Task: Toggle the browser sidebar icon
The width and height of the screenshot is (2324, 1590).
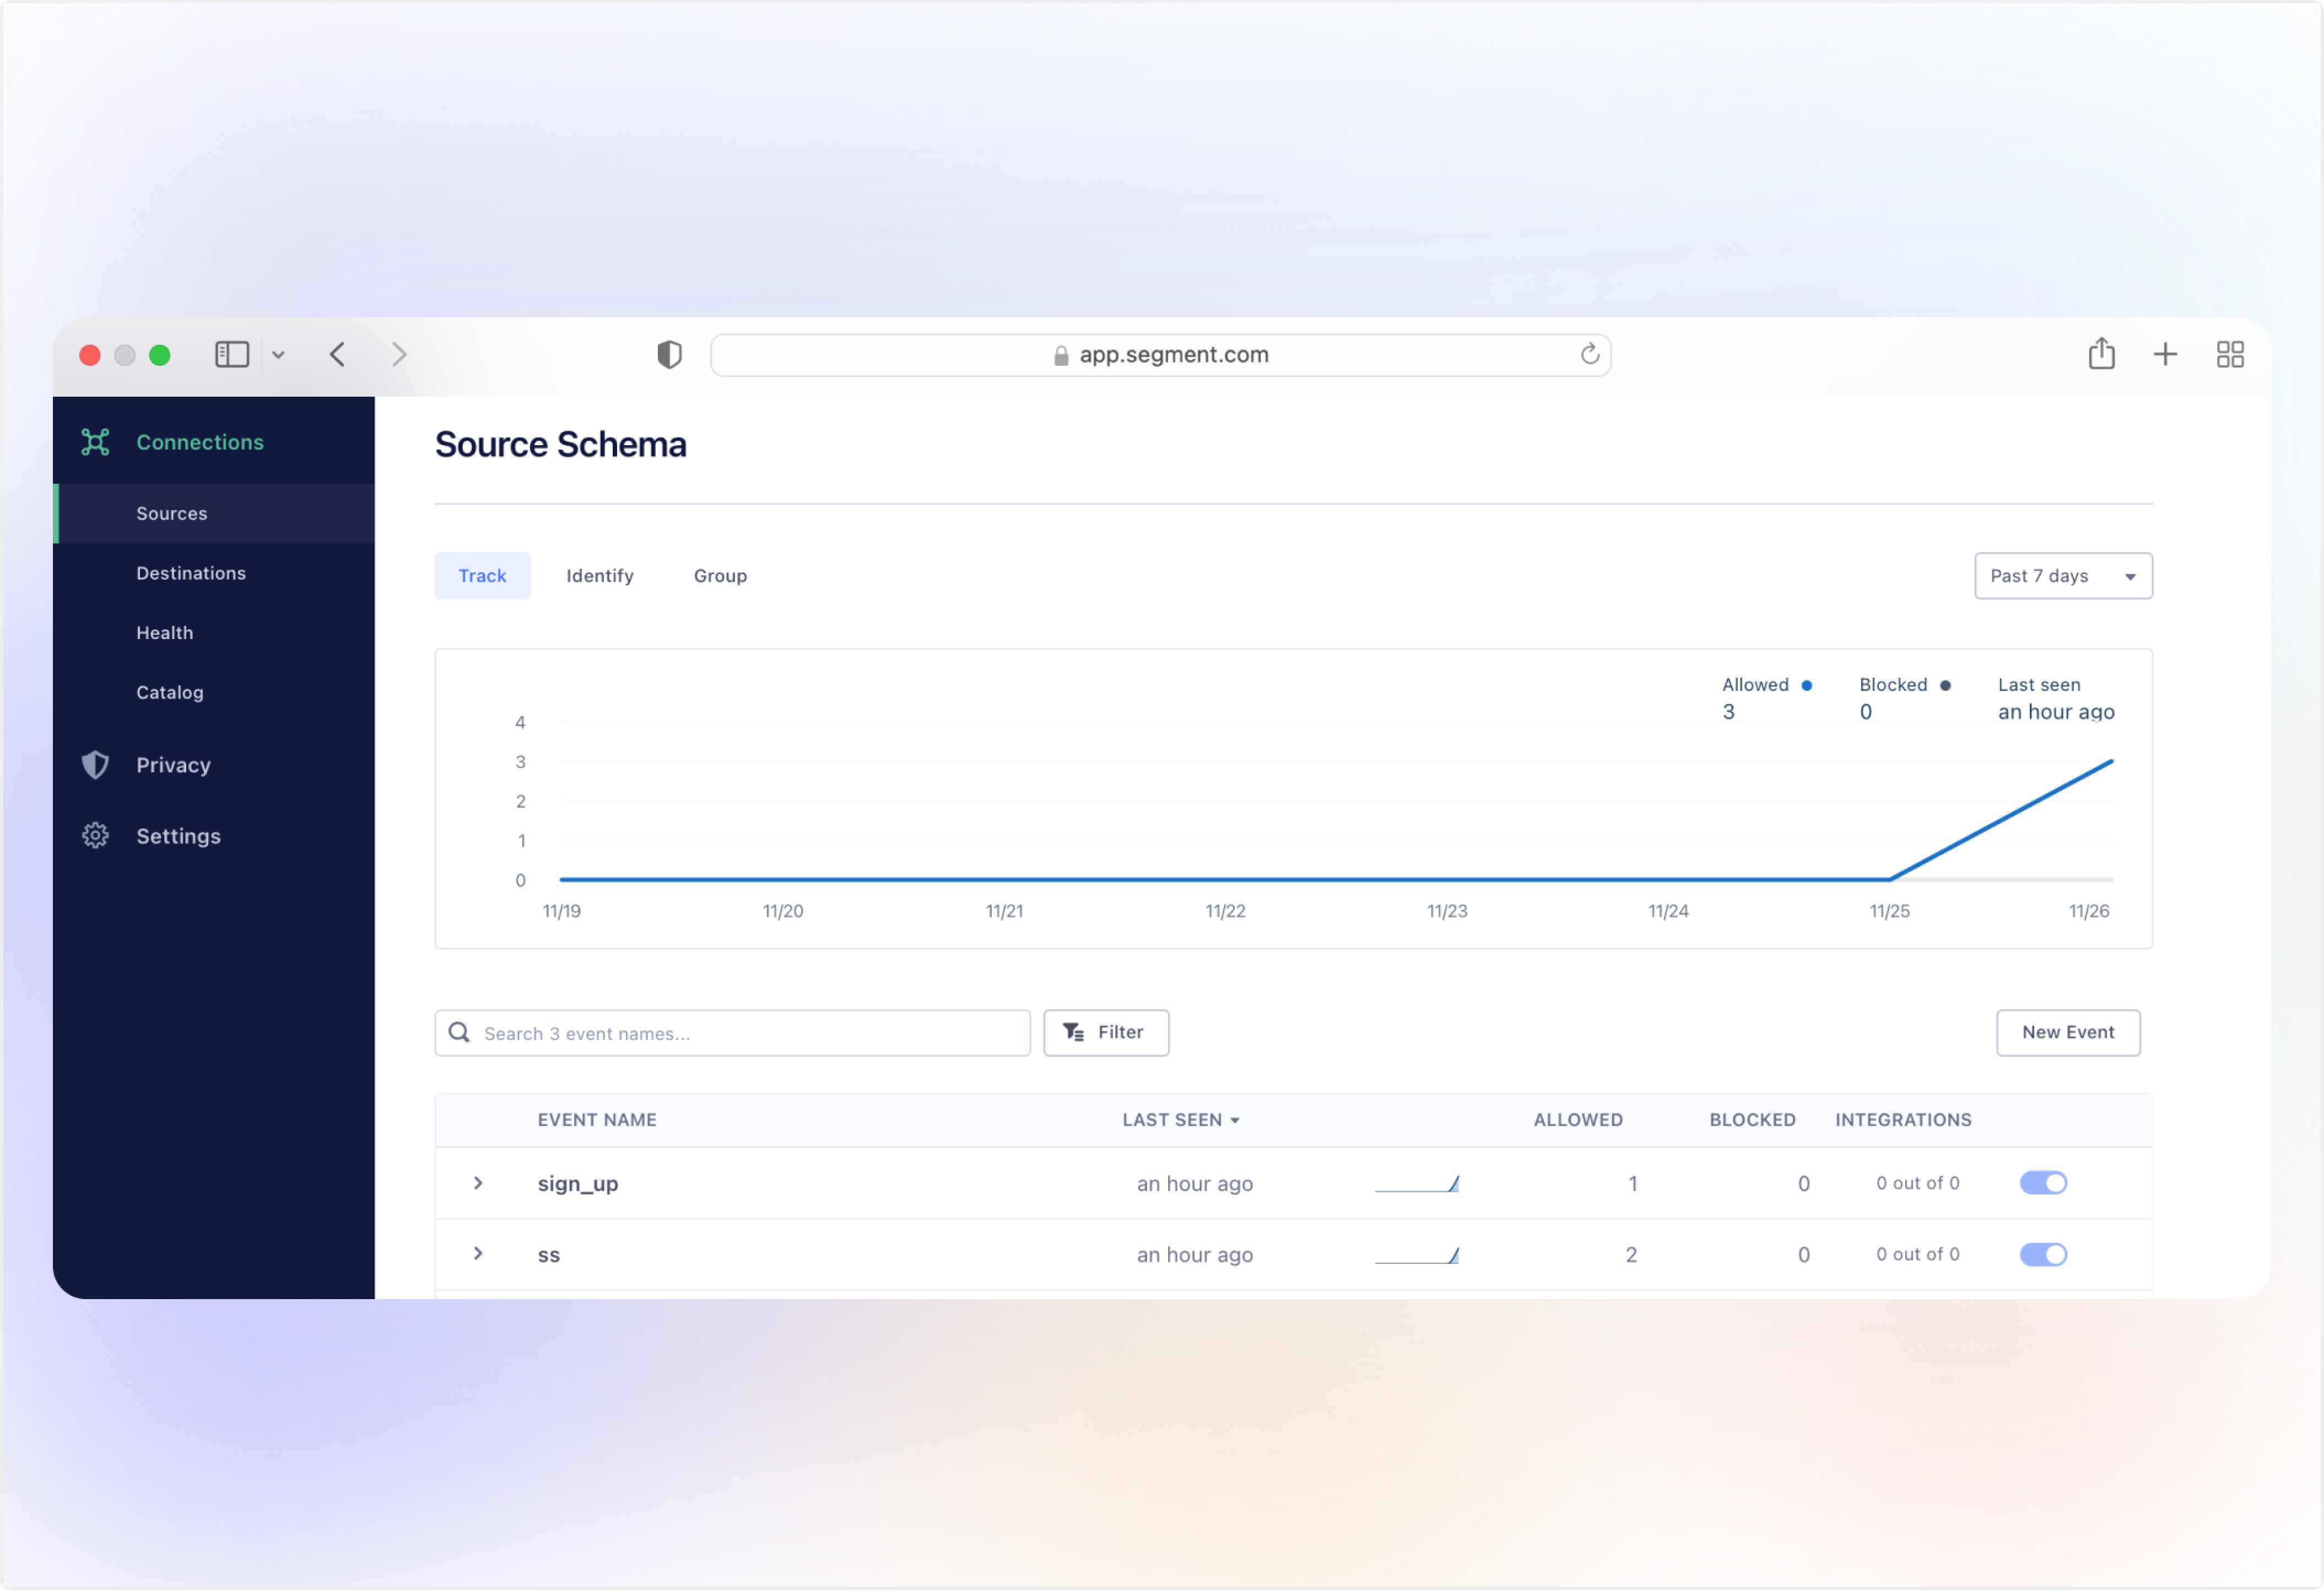Action: point(232,354)
